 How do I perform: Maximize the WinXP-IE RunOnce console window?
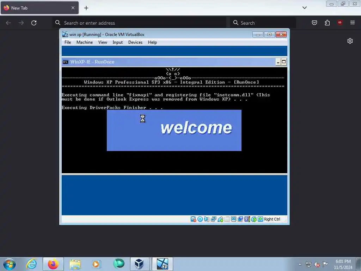coord(284,62)
